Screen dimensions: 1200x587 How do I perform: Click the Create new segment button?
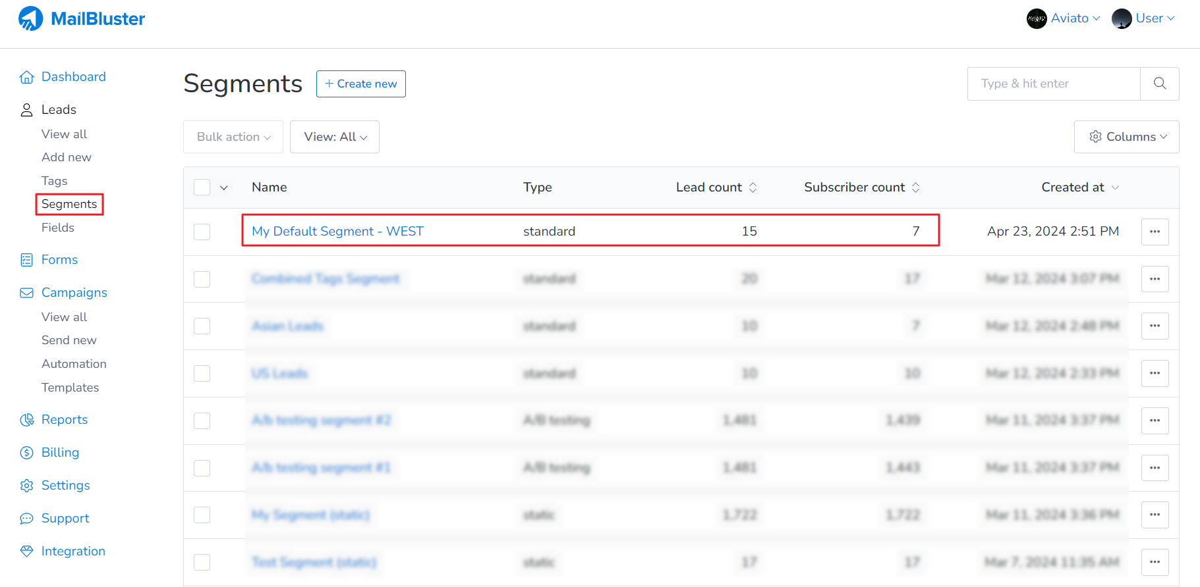(x=360, y=84)
